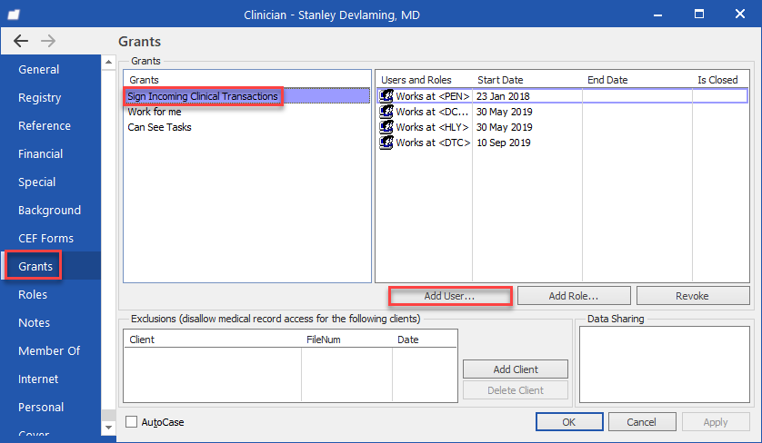Click the sidebar scroll up arrow

(108, 62)
